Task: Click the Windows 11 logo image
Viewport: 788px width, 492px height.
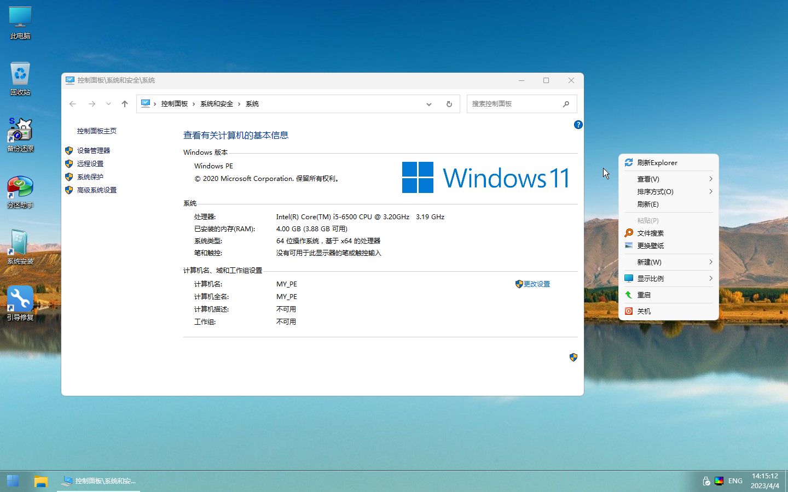Action: point(485,178)
